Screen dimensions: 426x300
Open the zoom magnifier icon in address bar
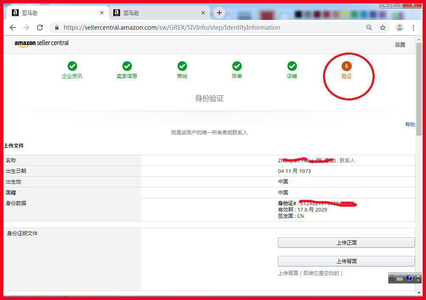pyautogui.click(x=369, y=28)
